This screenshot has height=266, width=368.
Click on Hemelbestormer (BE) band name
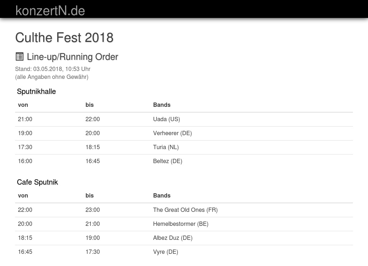[x=180, y=224]
